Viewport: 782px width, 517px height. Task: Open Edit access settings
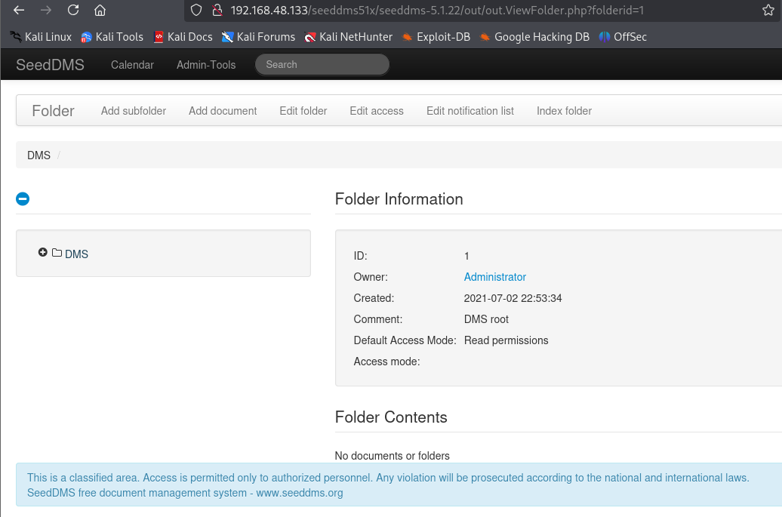(377, 111)
